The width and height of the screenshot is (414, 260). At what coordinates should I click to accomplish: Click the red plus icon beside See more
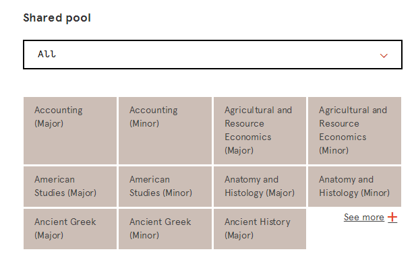pos(392,218)
